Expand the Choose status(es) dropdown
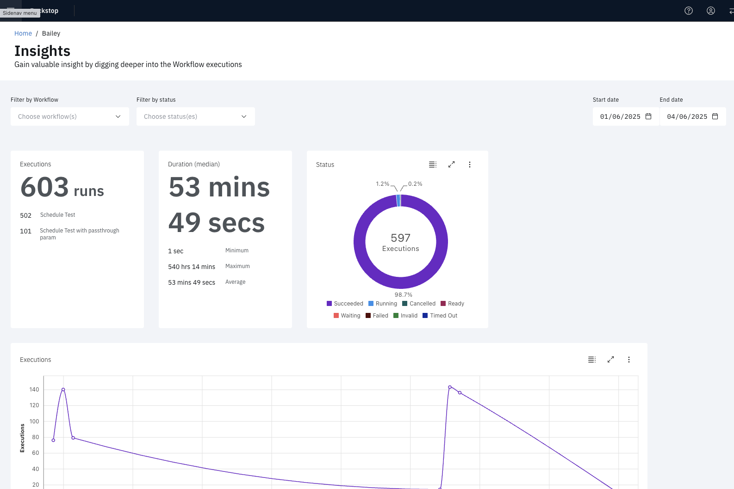This screenshot has width=734, height=489. pyautogui.click(x=196, y=116)
